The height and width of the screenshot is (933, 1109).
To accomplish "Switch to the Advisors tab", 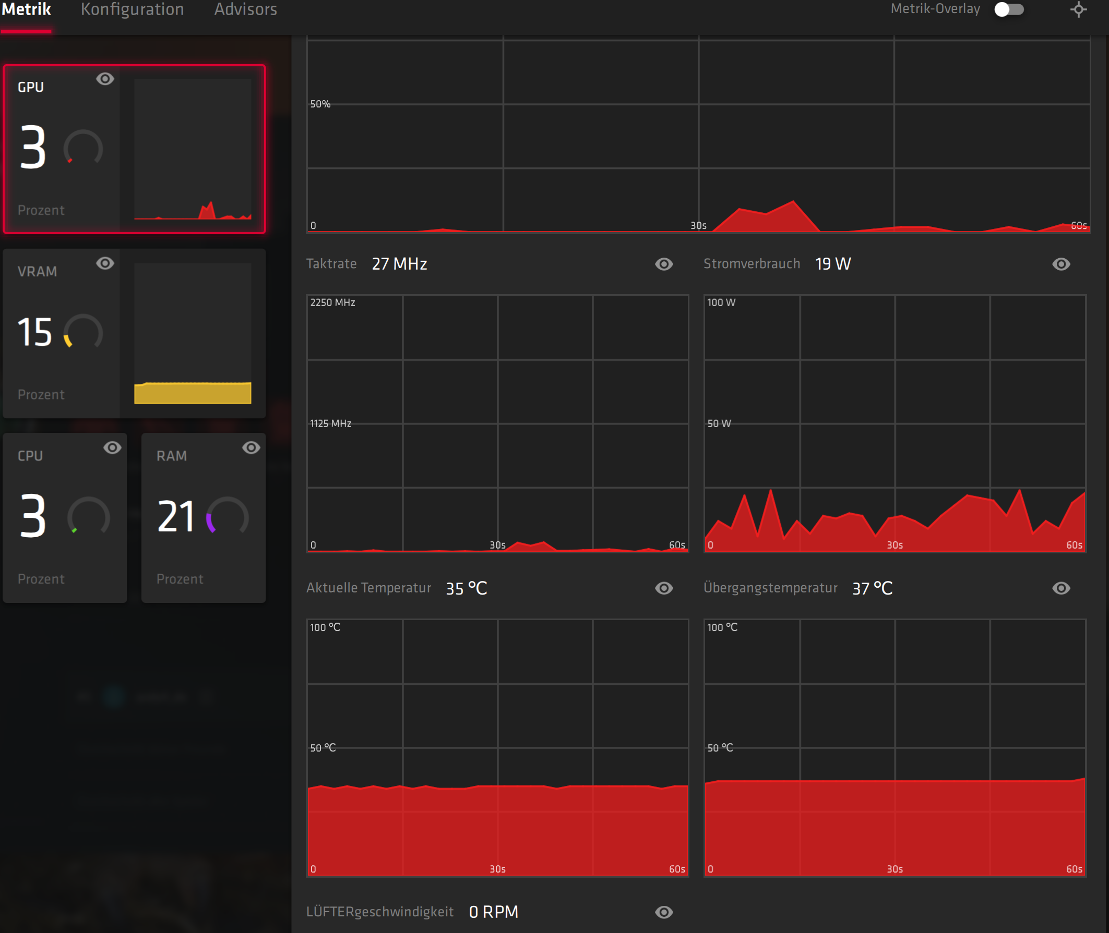I will (x=246, y=9).
